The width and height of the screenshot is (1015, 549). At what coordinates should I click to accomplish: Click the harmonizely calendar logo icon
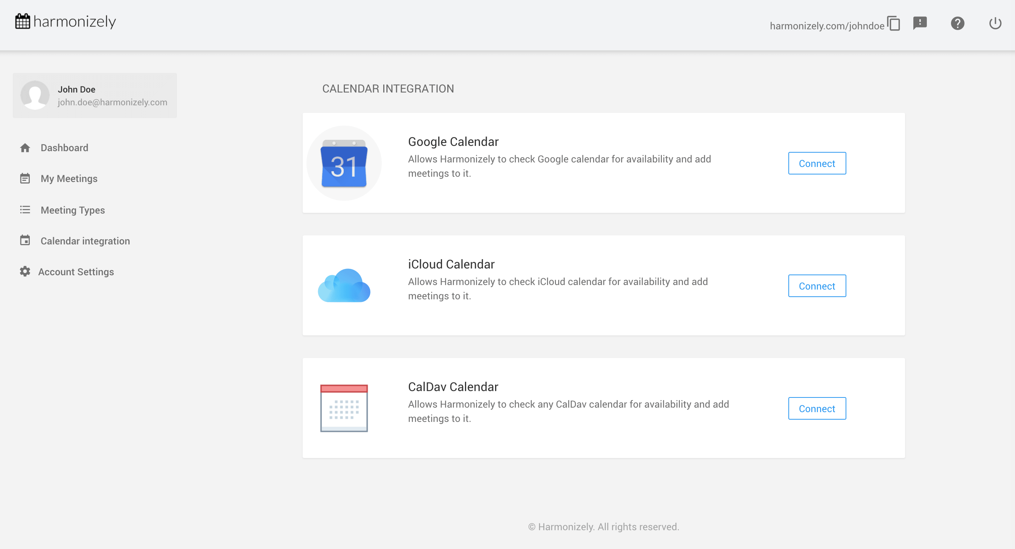(x=23, y=21)
